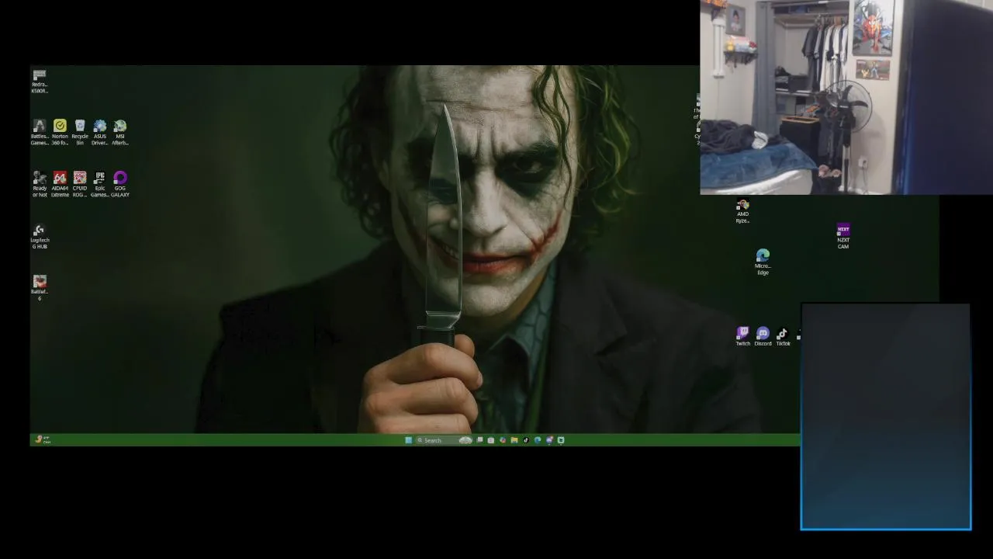This screenshot has height=559, width=993.
Task: Open the Redragon K580 keyboard desktop shortcut
Action: [x=40, y=82]
